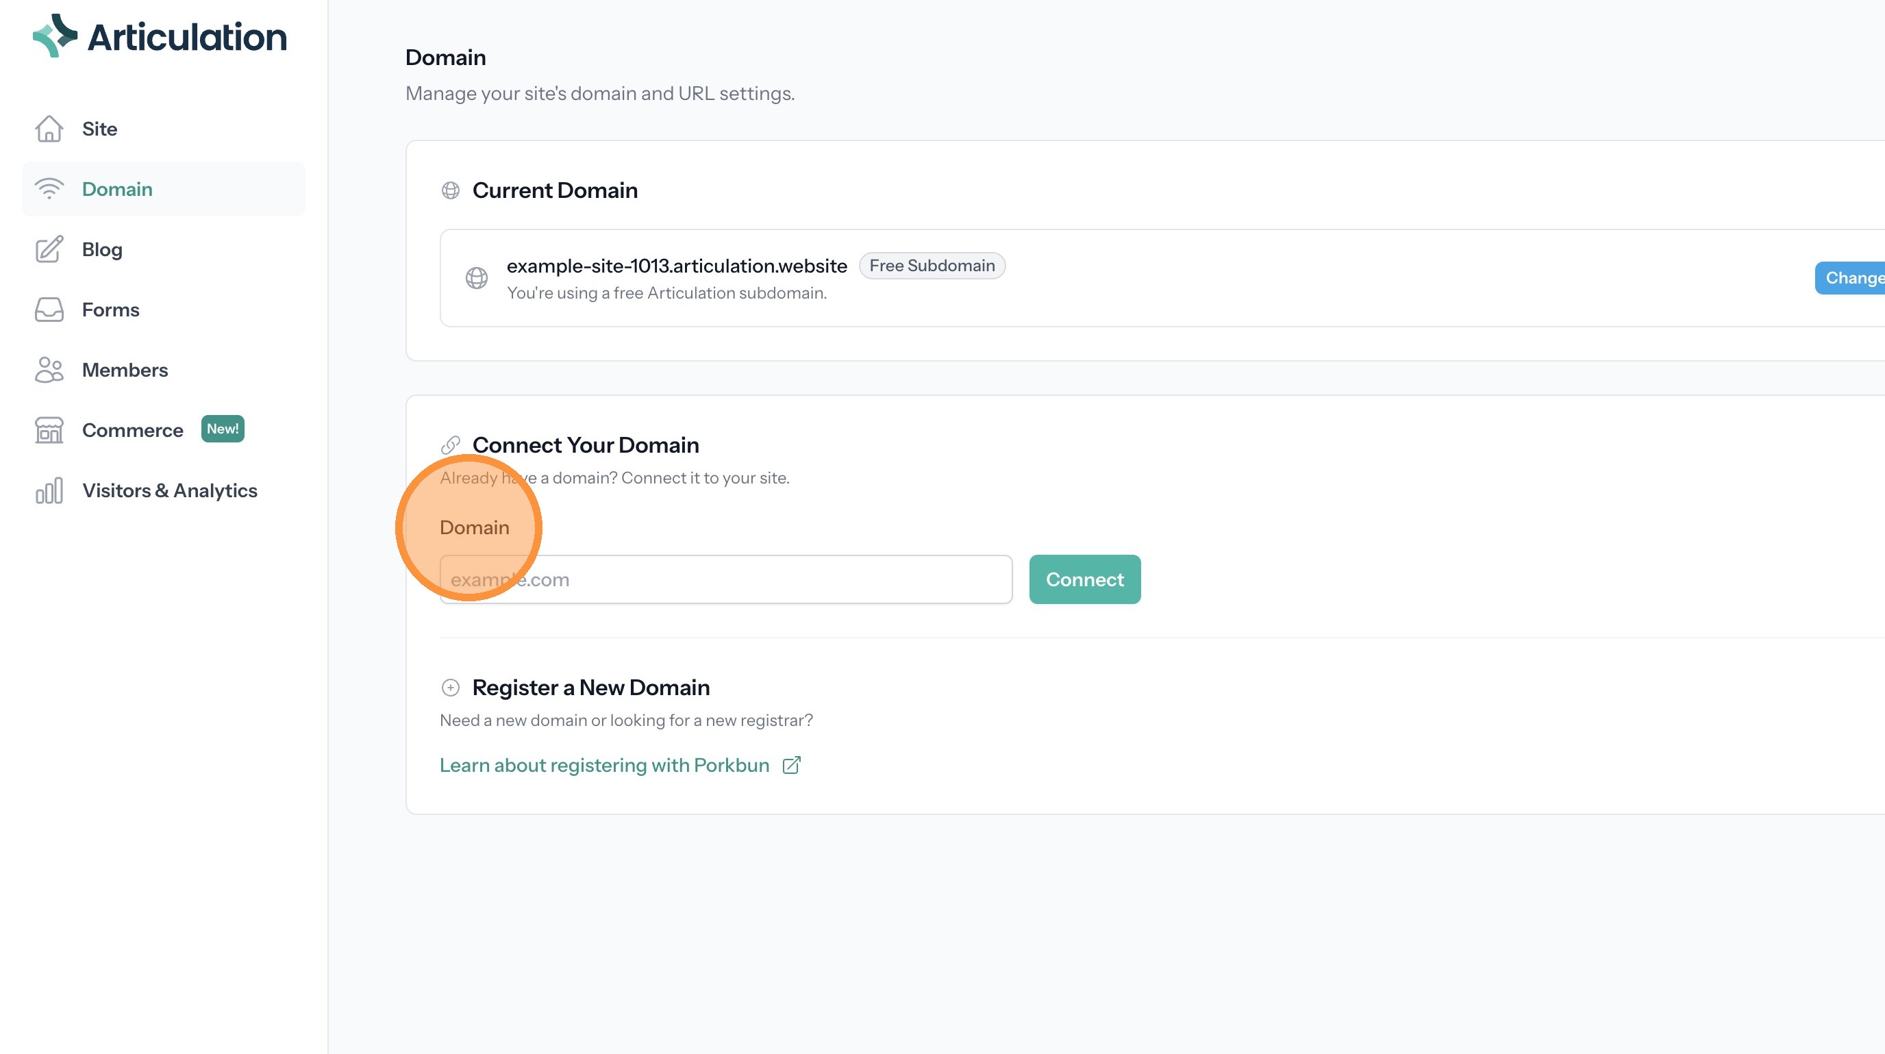Go to Members in the sidebar
This screenshot has width=1885, height=1054.
tap(125, 370)
